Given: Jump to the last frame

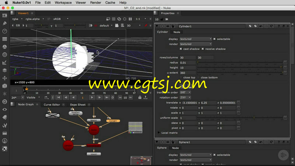Looking at the screenshot, I should pos(107,97).
